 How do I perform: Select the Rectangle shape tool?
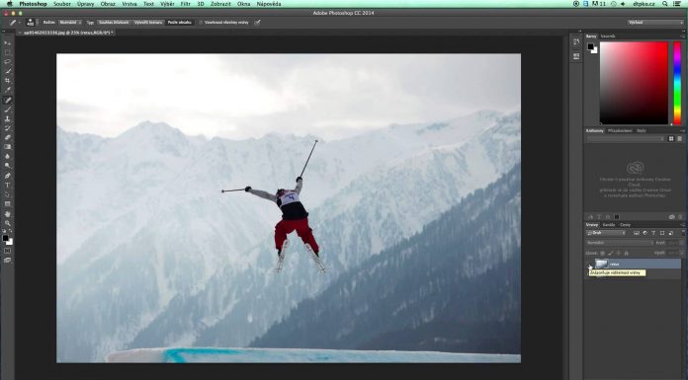(8, 203)
